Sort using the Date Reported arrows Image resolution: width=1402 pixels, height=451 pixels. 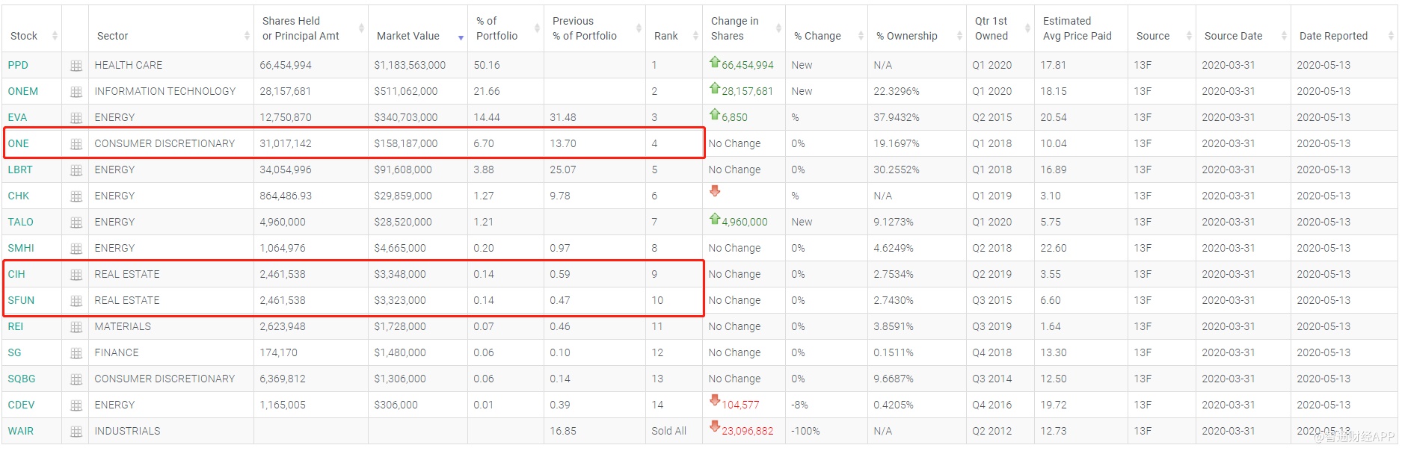1390,36
